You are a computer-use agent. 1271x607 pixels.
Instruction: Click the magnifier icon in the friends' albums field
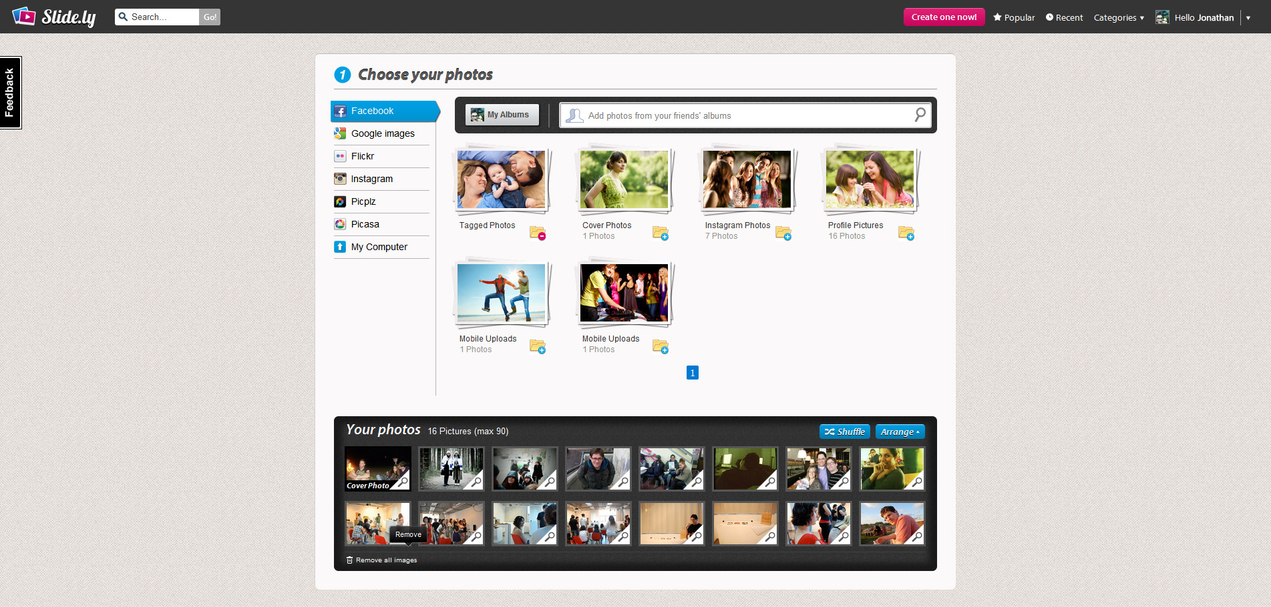pyautogui.click(x=920, y=115)
